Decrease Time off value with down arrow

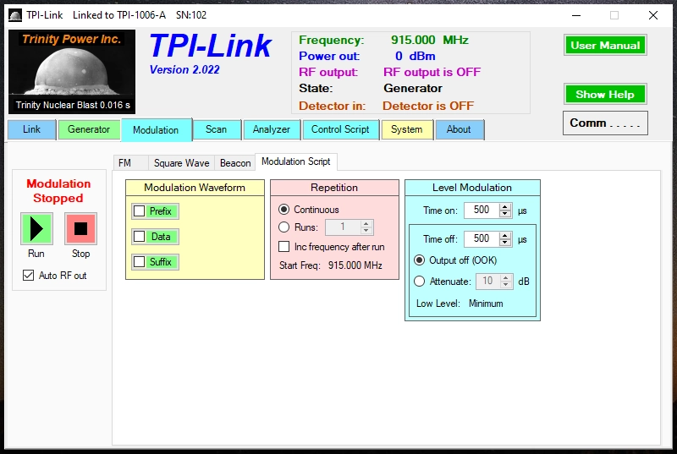coord(504,242)
